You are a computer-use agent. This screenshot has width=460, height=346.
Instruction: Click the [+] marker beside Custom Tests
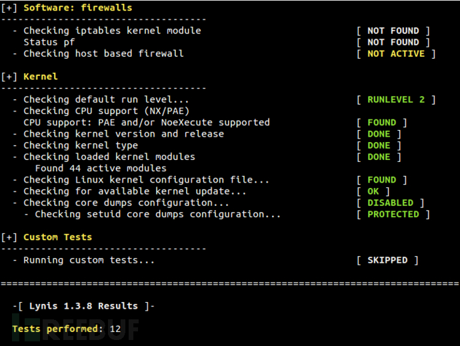pyautogui.click(x=9, y=237)
